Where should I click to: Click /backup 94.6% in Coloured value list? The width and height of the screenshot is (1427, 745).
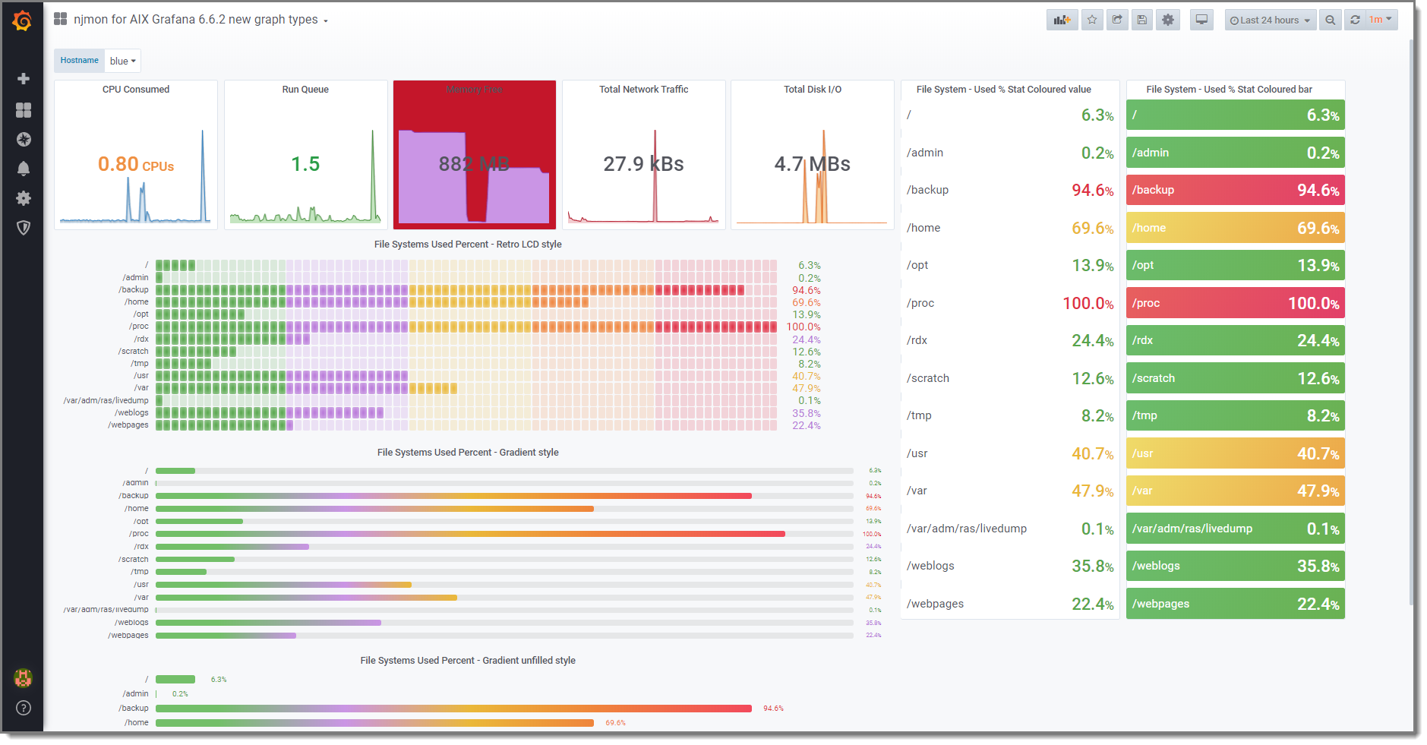[x=1010, y=190]
